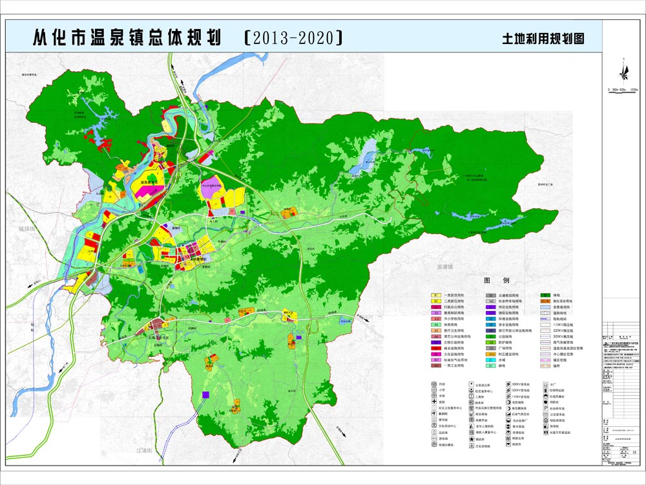Click the sports field (运动场) icon

pyautogui.click(x=434, y=433)
